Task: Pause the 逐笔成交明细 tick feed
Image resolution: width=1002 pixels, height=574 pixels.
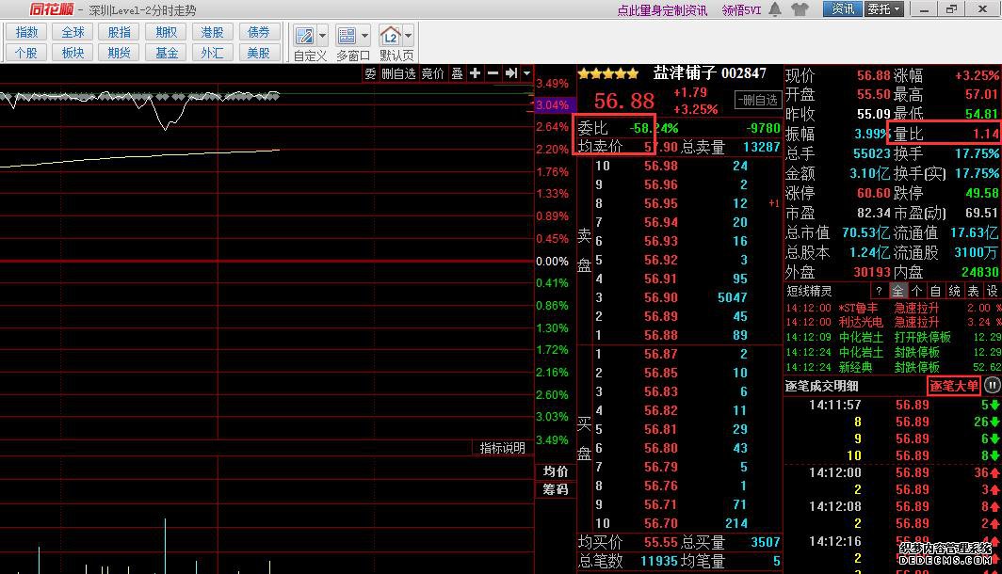Action: coord(992,386)
